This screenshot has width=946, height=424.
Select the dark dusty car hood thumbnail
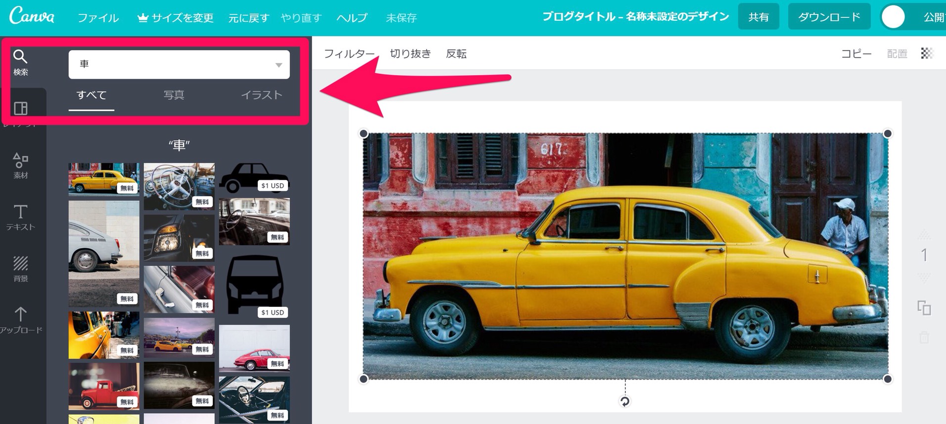click(x=179, y=385)
